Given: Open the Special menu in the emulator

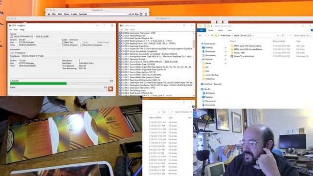Looking at the screenshot, I should [83, 14].
